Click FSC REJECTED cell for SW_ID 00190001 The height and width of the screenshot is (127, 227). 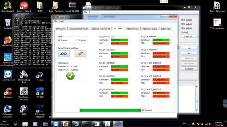(120, 56)
